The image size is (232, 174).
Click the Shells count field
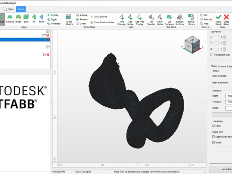pos(229,108)
